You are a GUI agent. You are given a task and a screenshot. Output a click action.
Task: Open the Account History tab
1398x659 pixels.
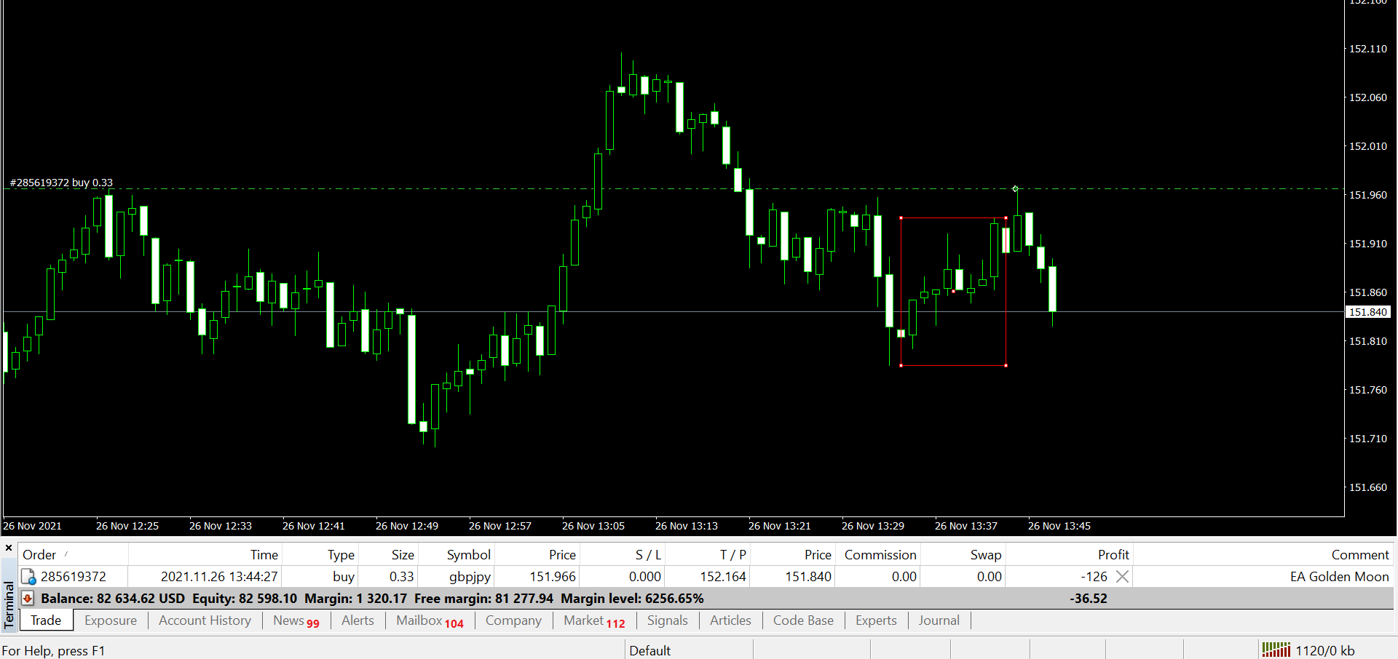(x=205, y=620)
